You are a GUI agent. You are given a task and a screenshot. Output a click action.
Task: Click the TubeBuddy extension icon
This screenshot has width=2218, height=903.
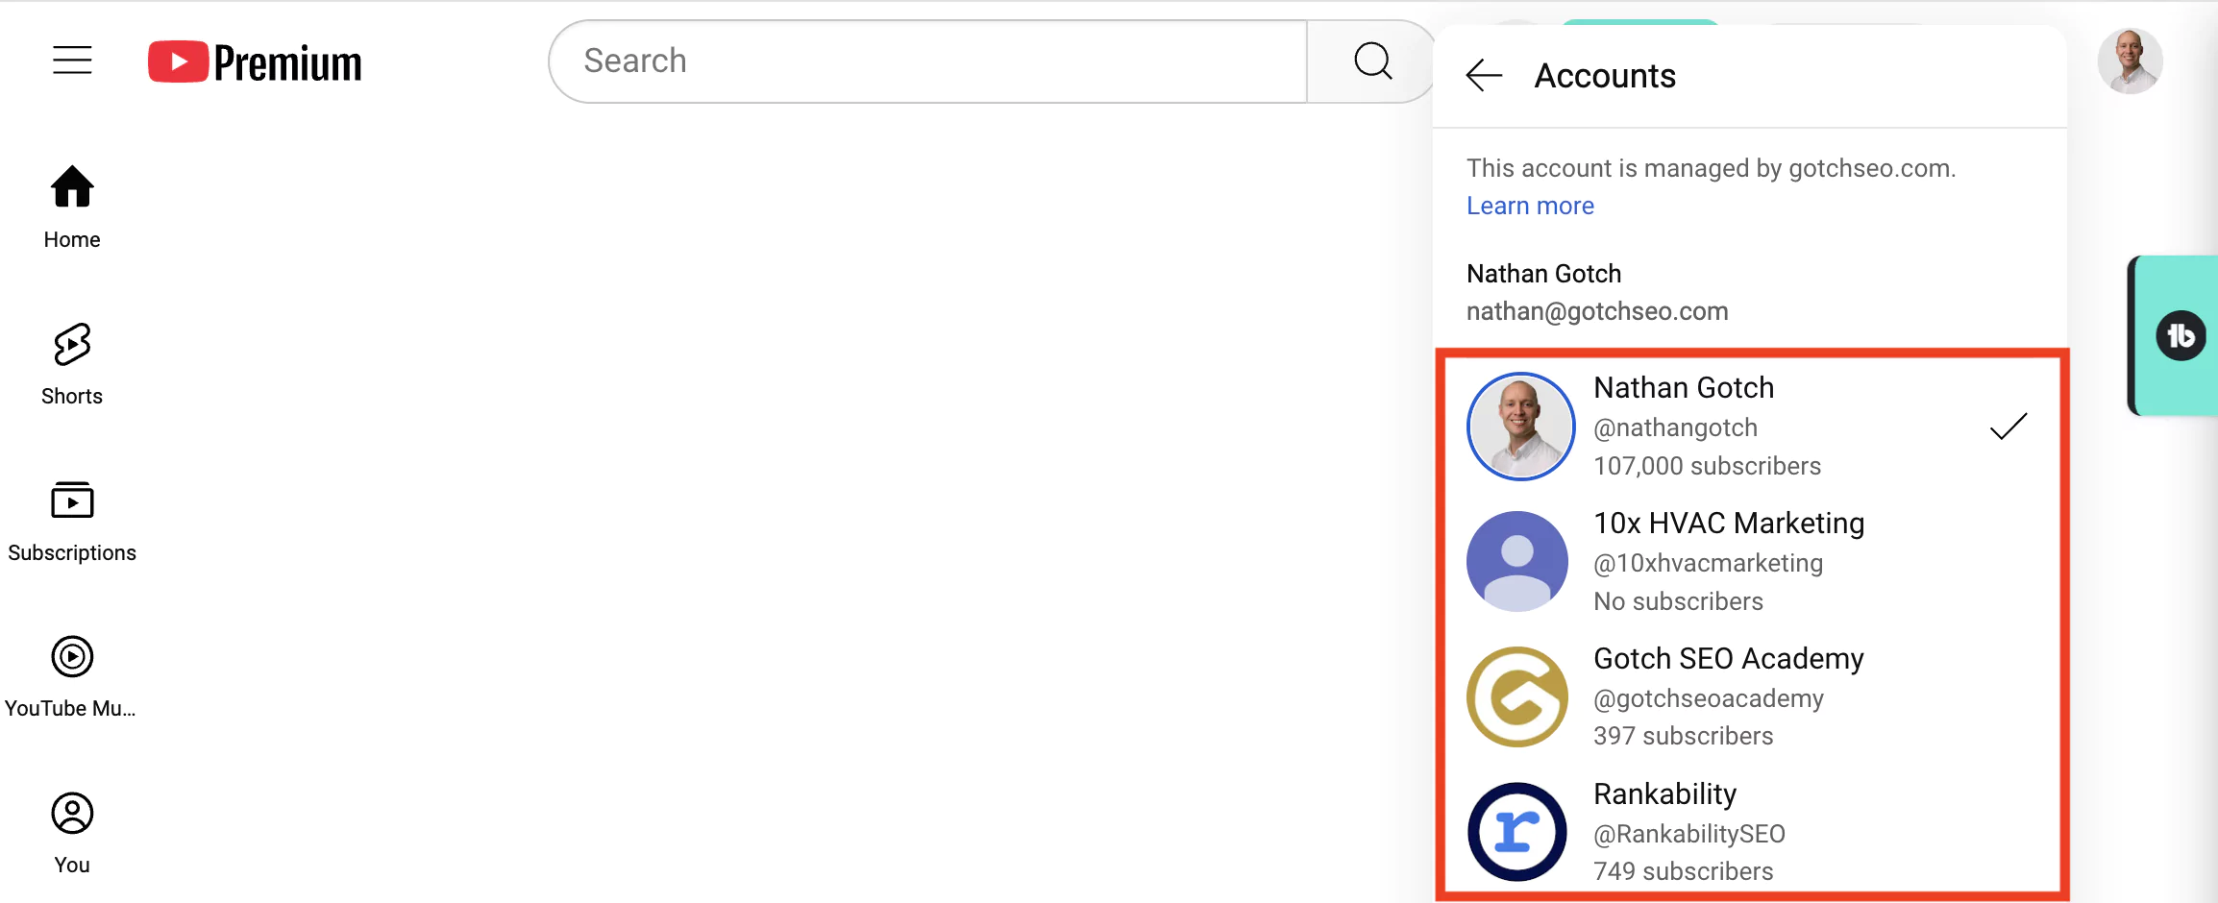(x=2181, y=335)
